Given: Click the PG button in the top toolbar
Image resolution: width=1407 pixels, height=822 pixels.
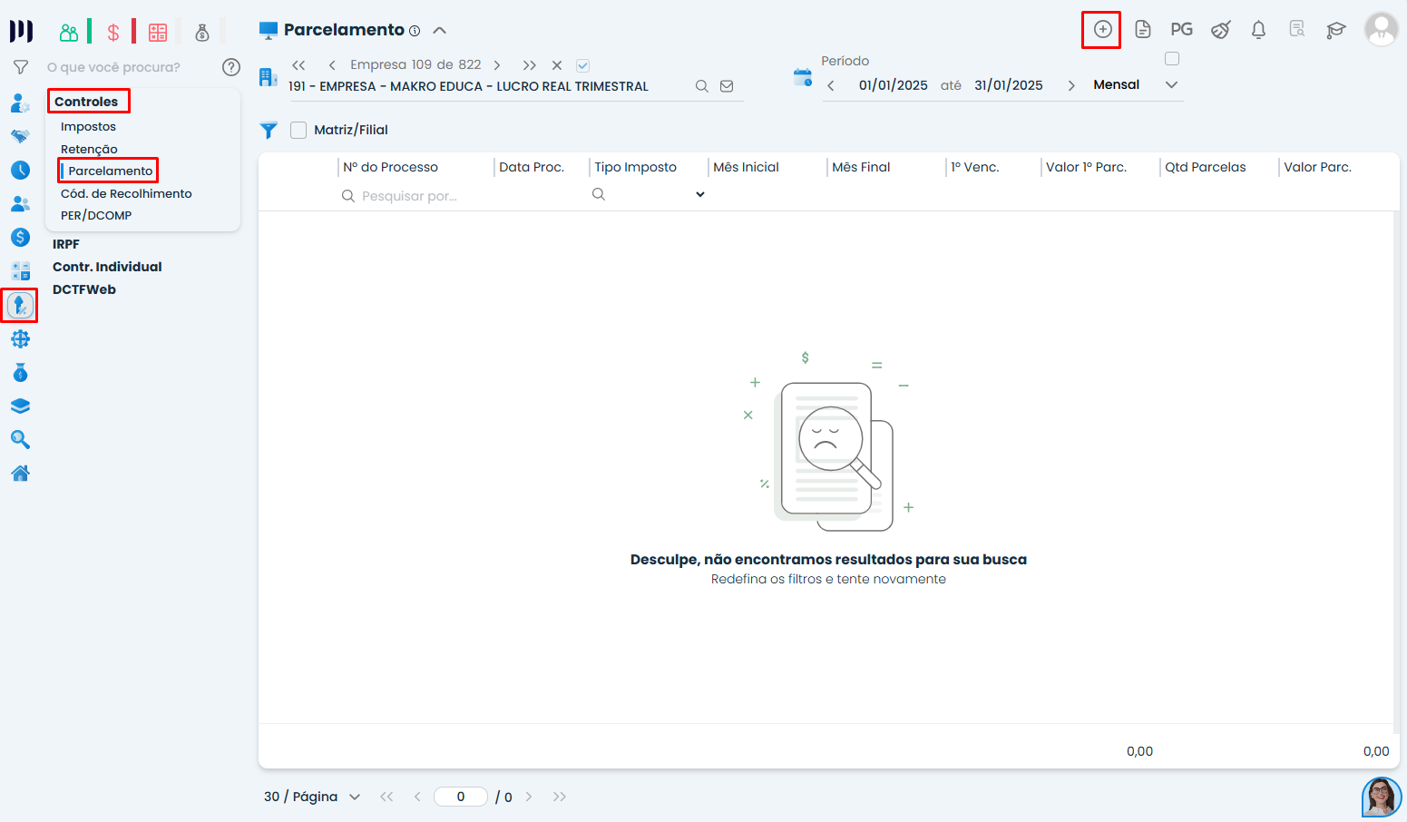Looking at the screenshot, I should click(1181, 29).
